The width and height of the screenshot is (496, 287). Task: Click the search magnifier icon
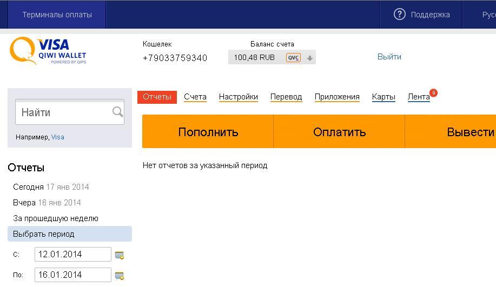click(117, 112)
